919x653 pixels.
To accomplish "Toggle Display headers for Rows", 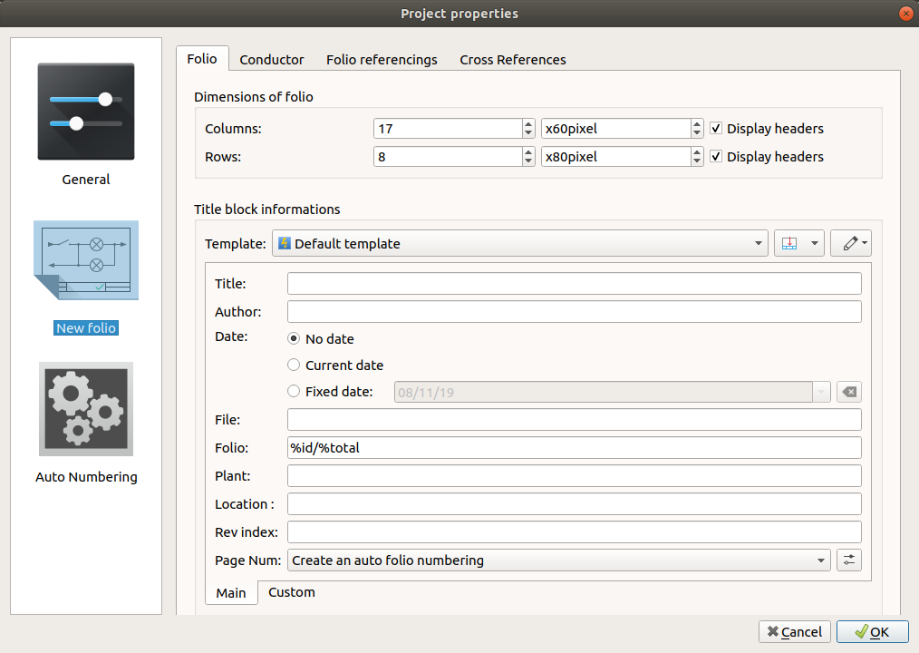I will tap(716, 156).
